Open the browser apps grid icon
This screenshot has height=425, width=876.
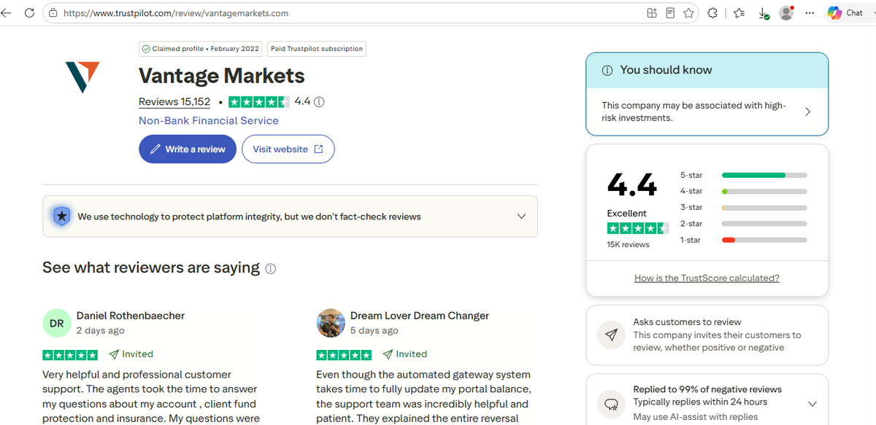point(652,13)
